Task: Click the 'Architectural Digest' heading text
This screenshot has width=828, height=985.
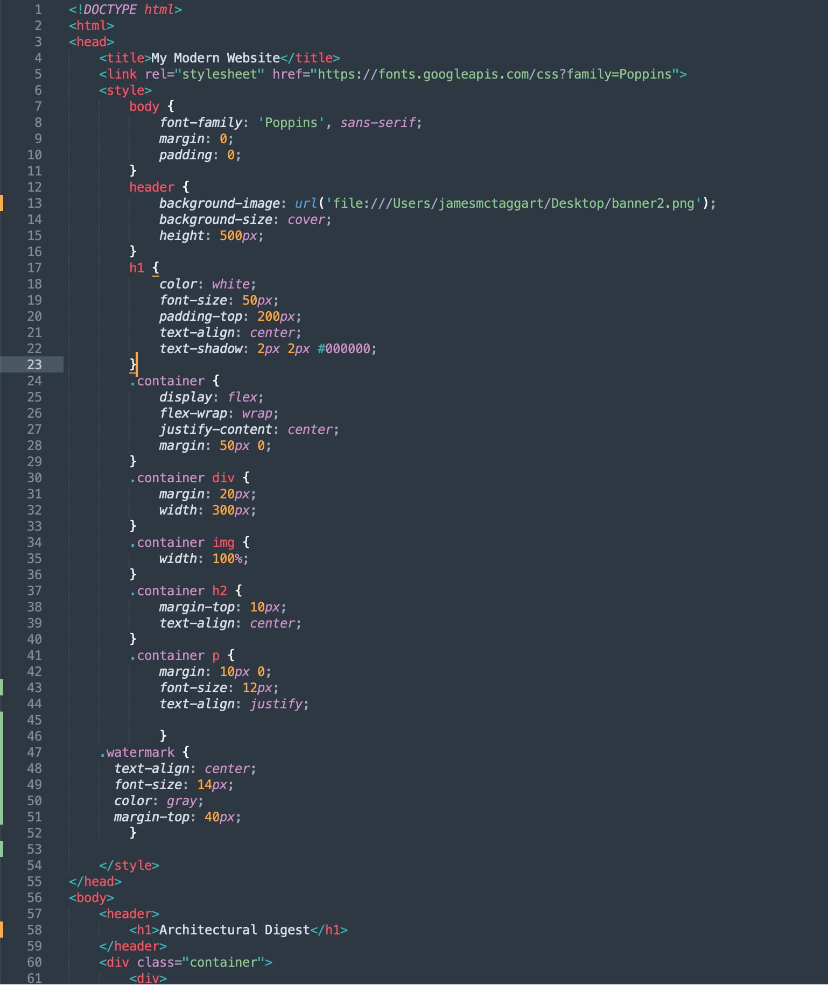Action: 235,930
